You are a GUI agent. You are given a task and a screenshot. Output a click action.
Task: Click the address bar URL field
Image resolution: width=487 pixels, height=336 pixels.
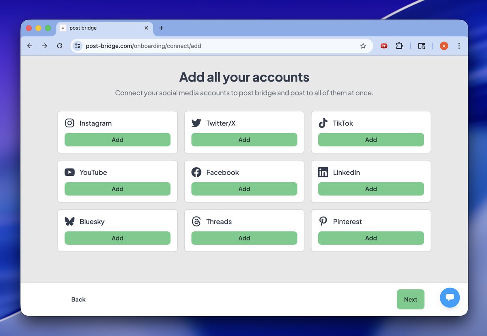(221, 46)
